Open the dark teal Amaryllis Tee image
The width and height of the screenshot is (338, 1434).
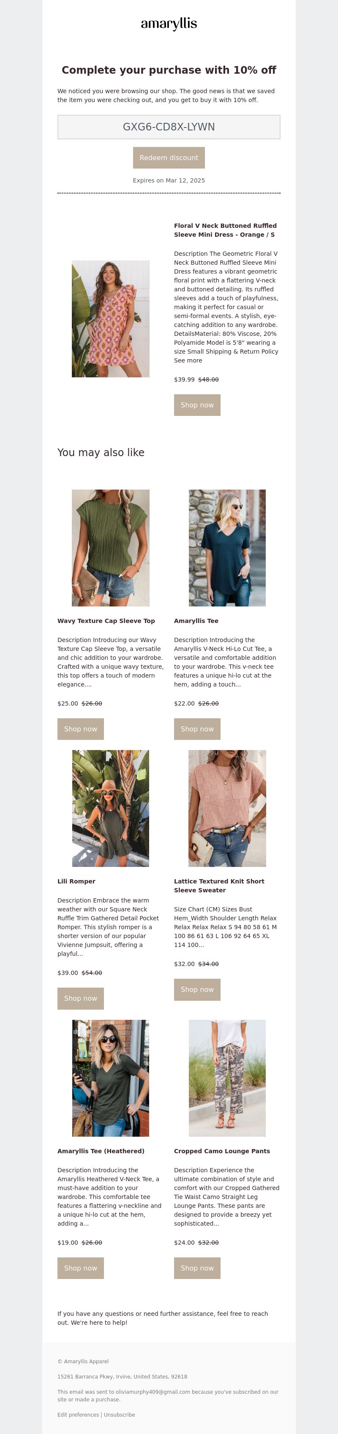pos(227,548)
